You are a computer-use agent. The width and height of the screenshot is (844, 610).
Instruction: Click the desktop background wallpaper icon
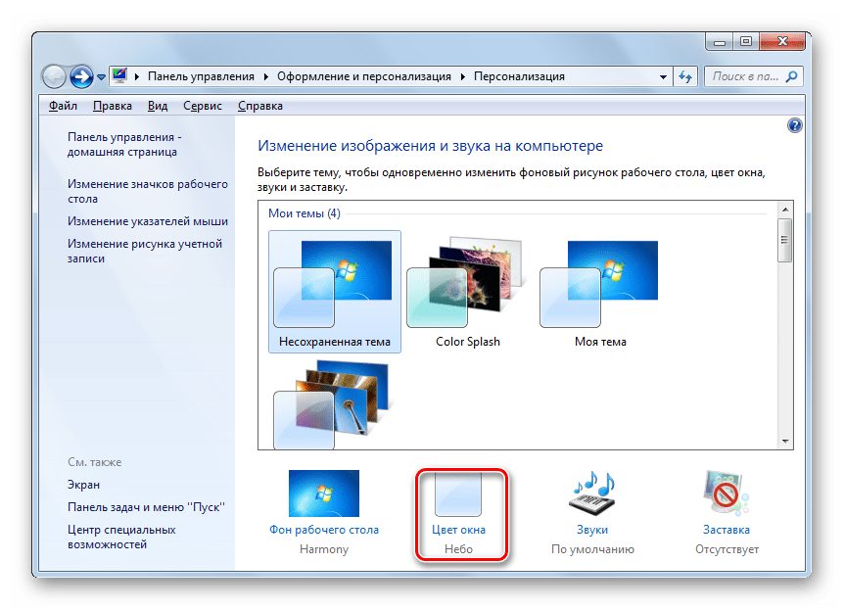[x=324, y=493]
